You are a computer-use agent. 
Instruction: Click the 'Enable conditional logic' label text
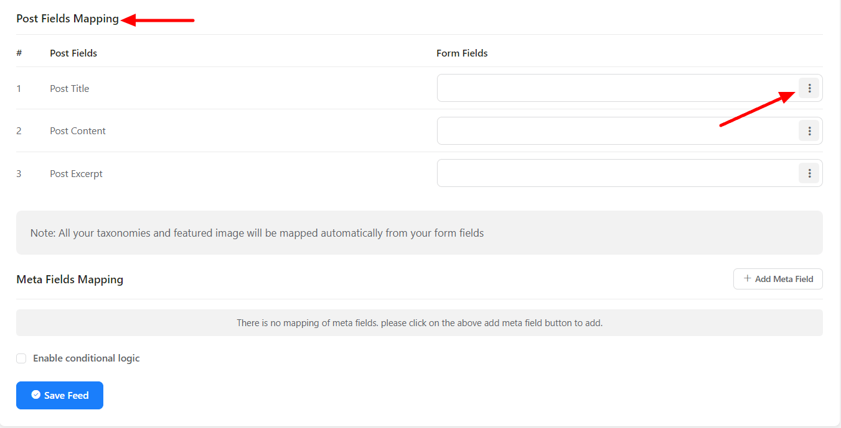click(86, 358)
